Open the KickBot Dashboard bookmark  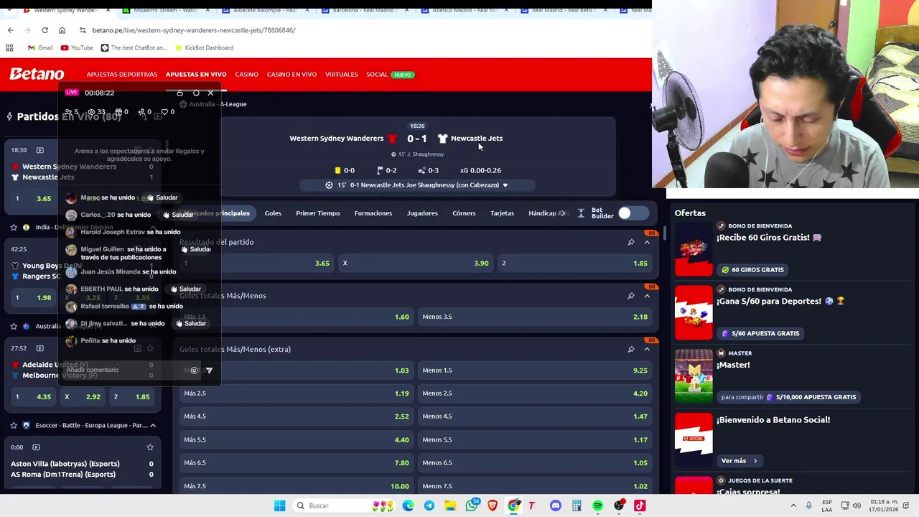[203, 48]
